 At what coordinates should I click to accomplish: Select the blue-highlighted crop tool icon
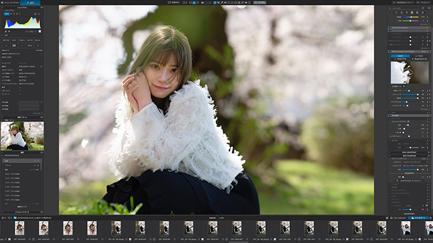[x=215, y=3]
